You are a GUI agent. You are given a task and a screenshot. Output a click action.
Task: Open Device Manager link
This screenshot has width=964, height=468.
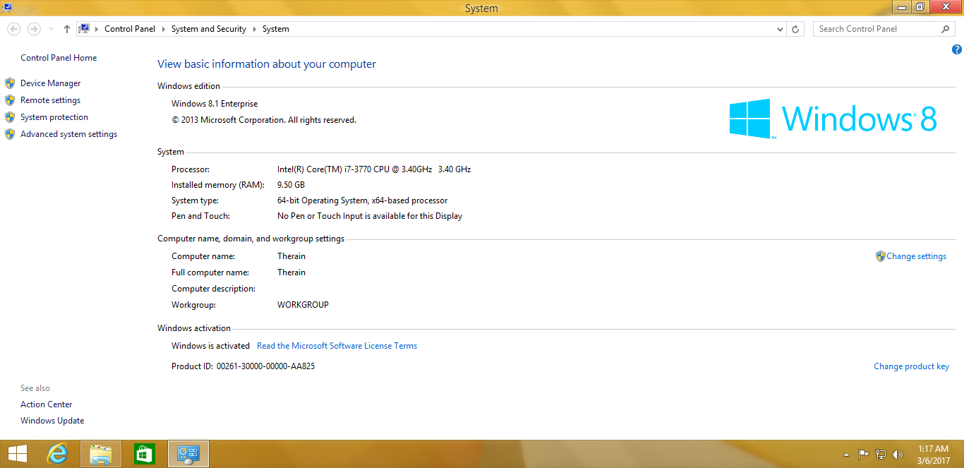(x=51, y=83)
